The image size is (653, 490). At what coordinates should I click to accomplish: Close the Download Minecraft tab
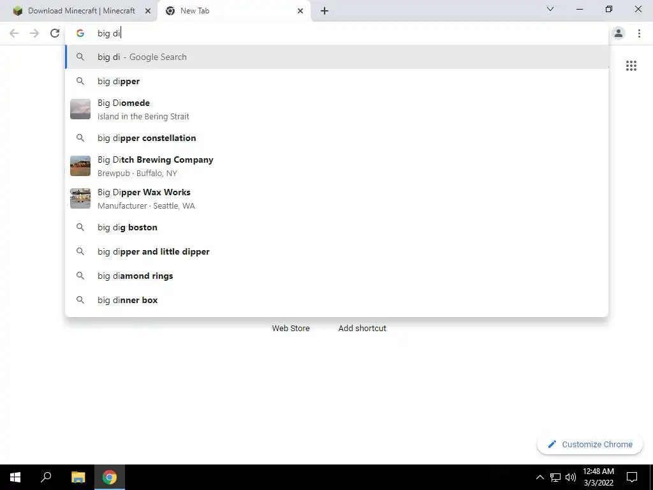148,11
